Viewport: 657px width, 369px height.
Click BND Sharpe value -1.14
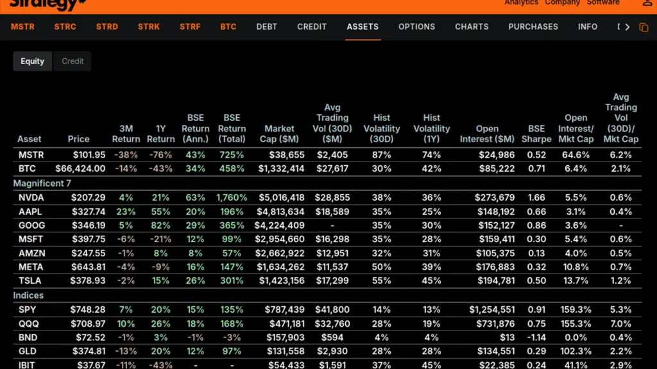pyautogui.click(x=537, y=338)
